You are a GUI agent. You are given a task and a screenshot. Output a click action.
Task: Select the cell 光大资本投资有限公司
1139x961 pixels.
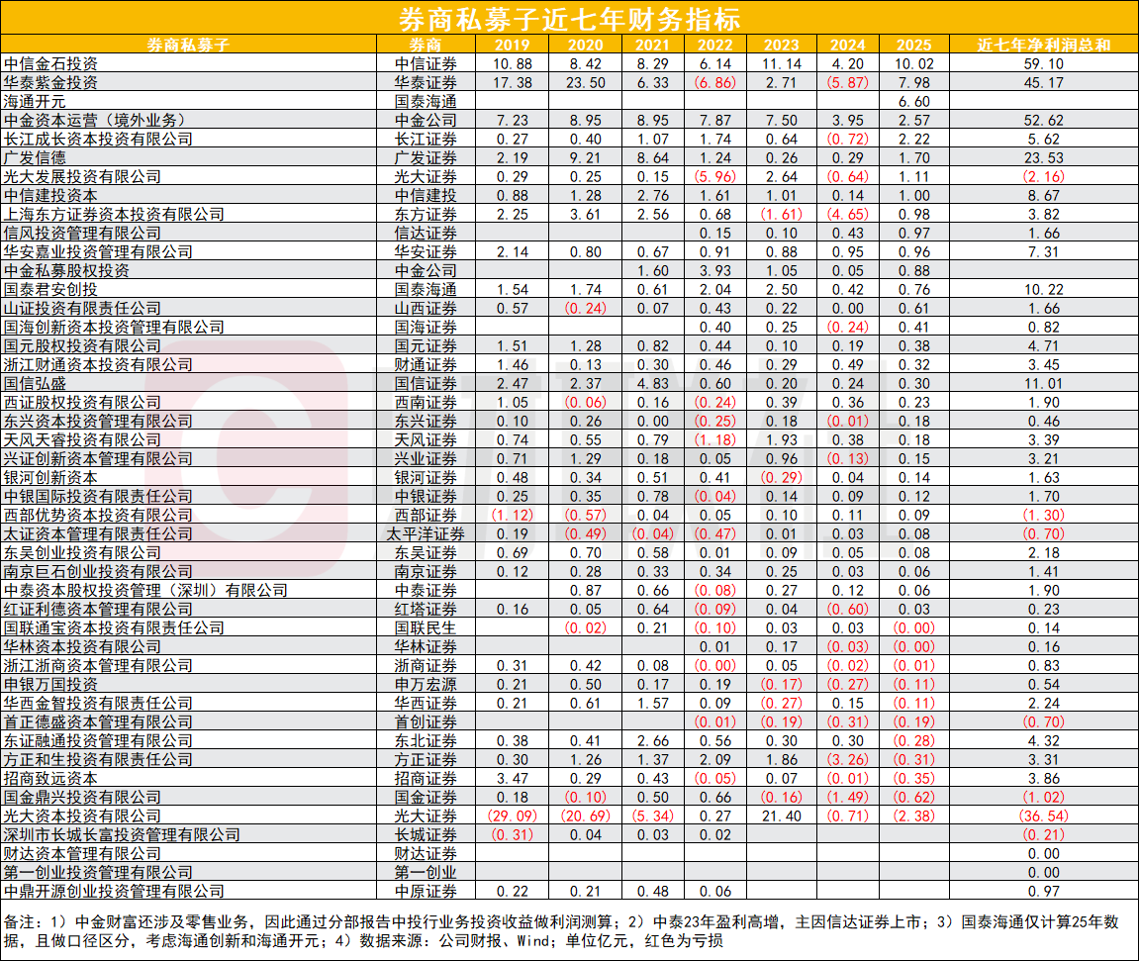tap(82, 817)
